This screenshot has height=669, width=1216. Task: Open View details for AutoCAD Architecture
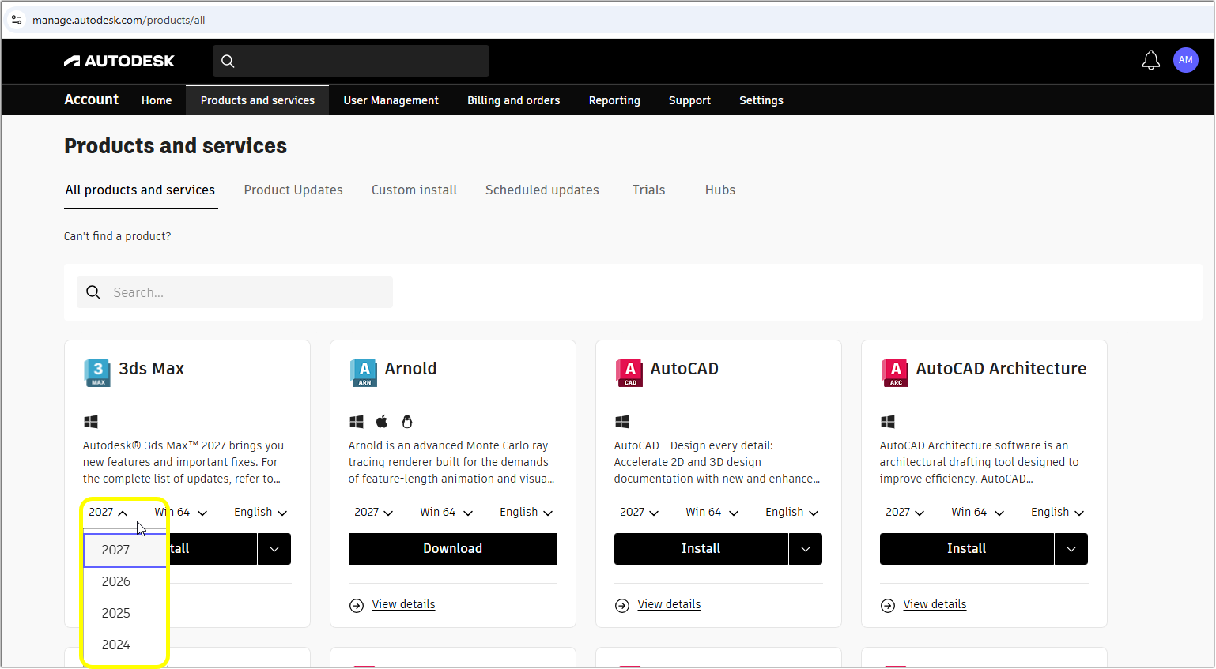935,605
